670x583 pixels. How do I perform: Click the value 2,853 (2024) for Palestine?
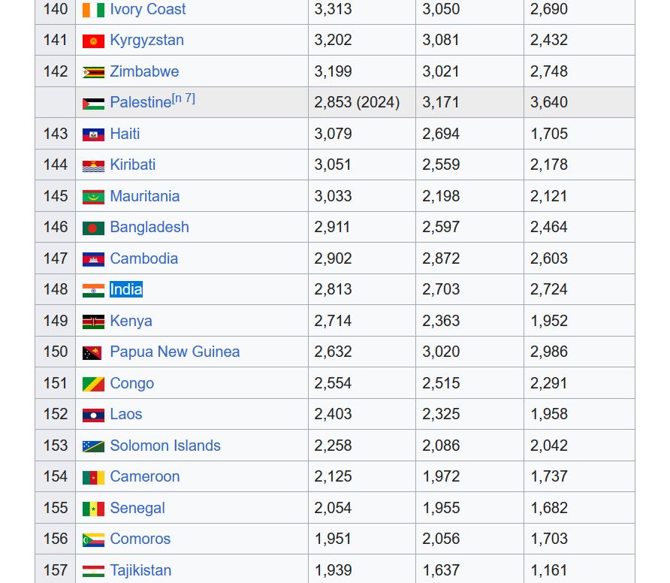358,103
